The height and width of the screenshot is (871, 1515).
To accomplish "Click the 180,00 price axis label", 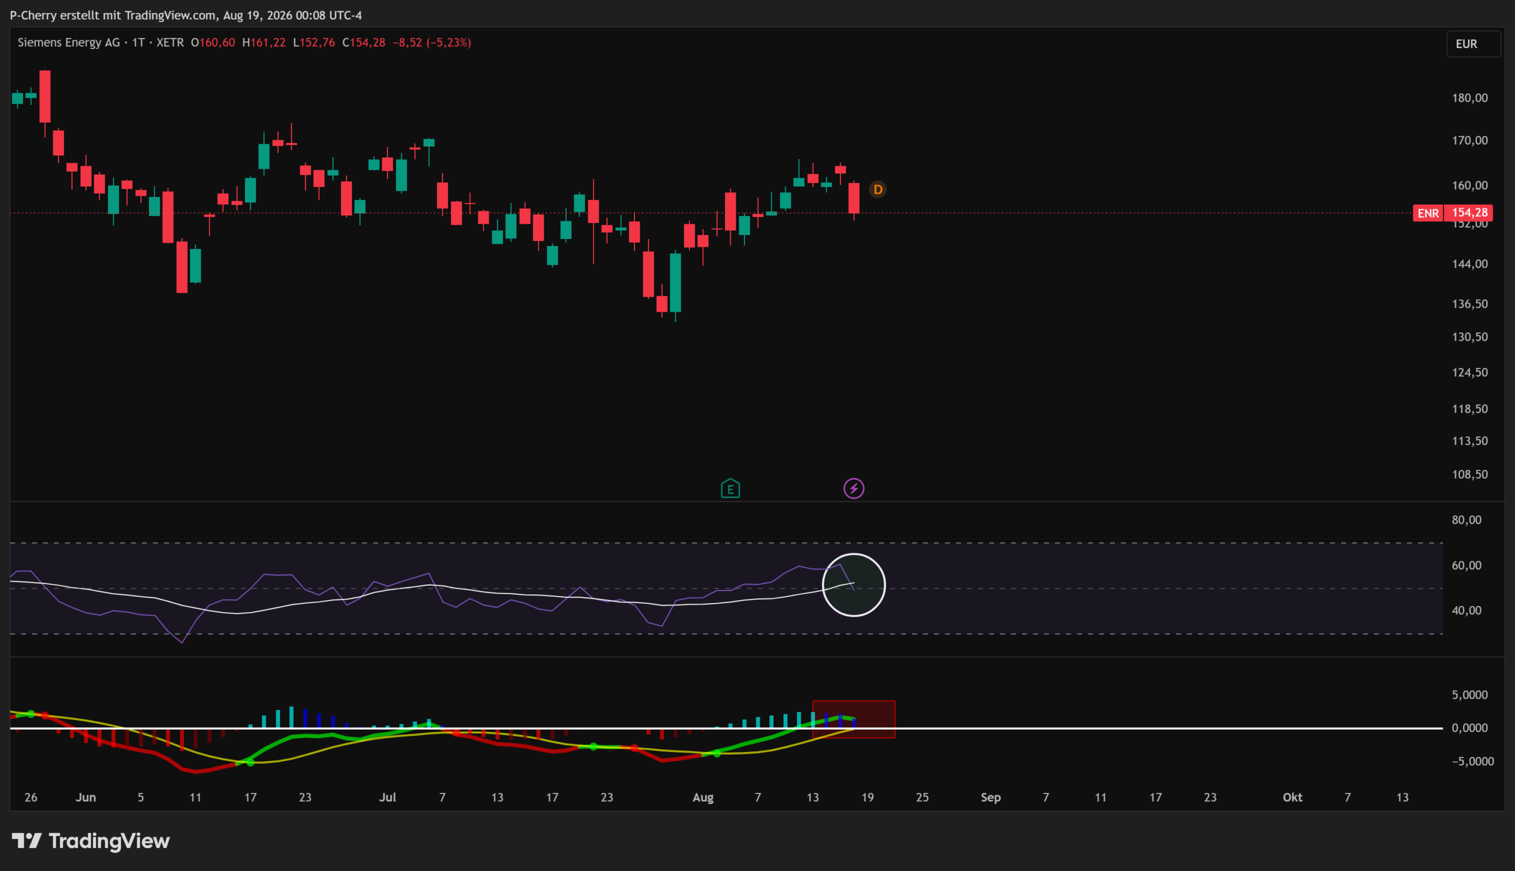I will pyautogui.click(x=1469, y=98).
